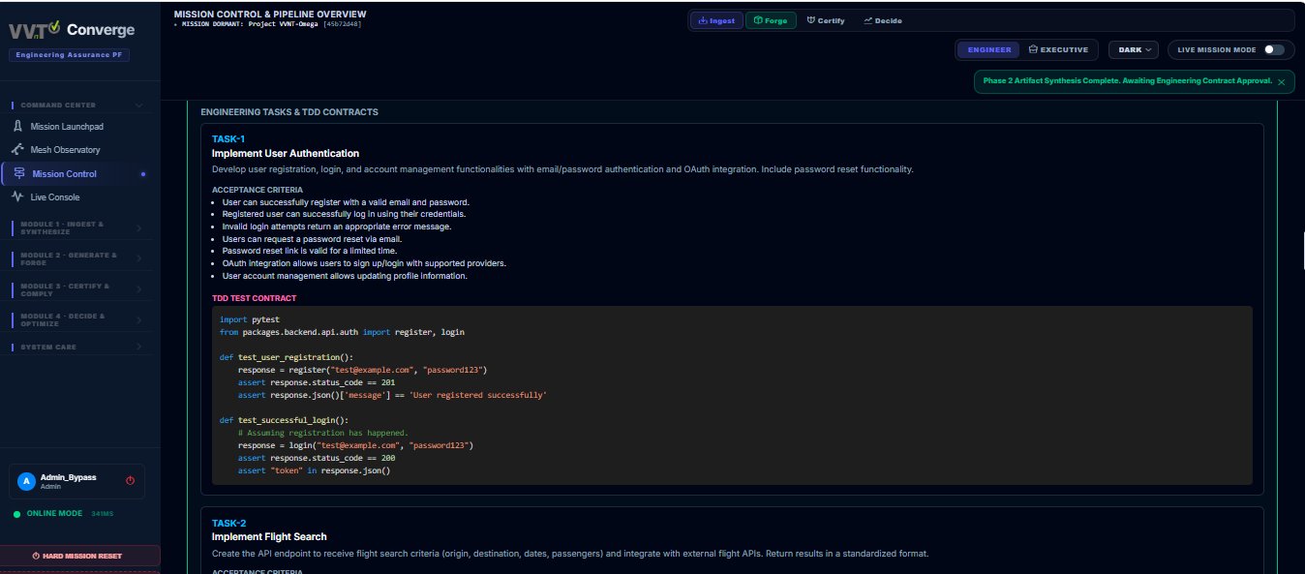Click the import pytest code line
Viewport: 1305px width, 574px height.
[249, 318]
